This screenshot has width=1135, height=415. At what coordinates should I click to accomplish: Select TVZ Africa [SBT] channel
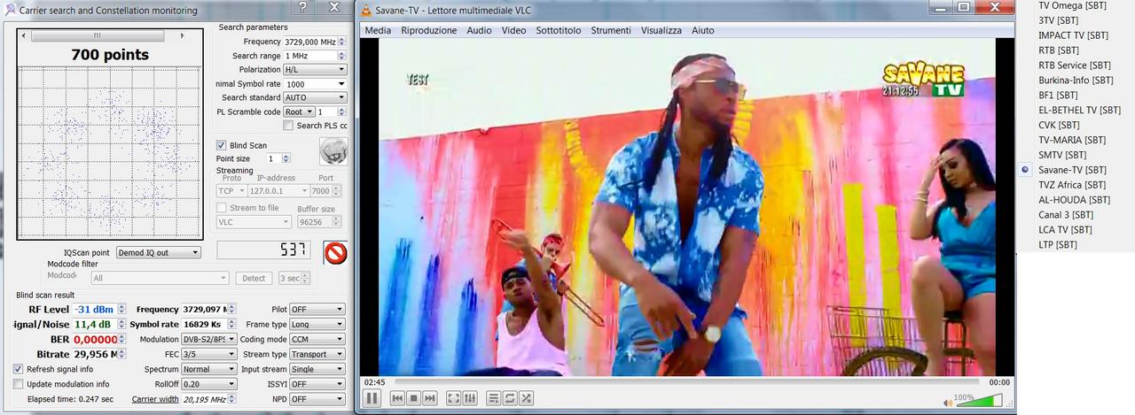[x=1072, y=185]
